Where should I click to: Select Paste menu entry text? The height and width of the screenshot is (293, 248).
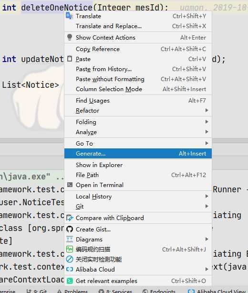pos(83,59)
